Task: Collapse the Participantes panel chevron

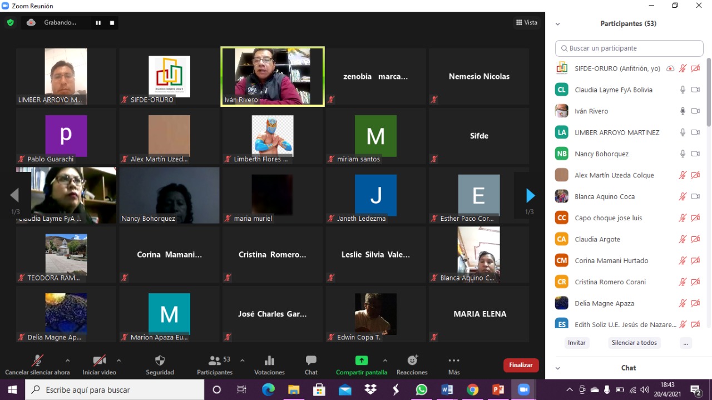Action: click(x=557, y=24)
